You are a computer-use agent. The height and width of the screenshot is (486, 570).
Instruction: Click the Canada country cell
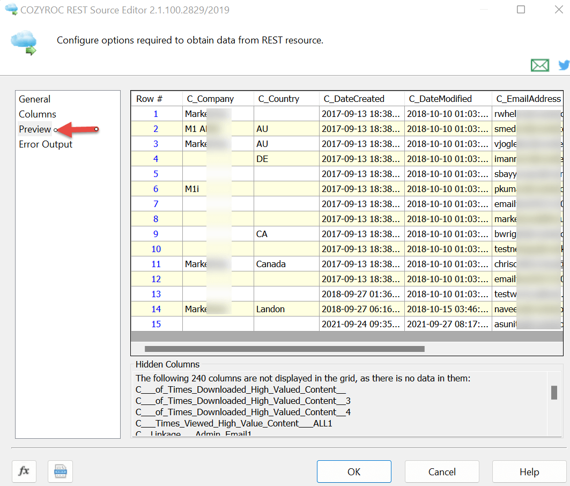tap(286, 264)
